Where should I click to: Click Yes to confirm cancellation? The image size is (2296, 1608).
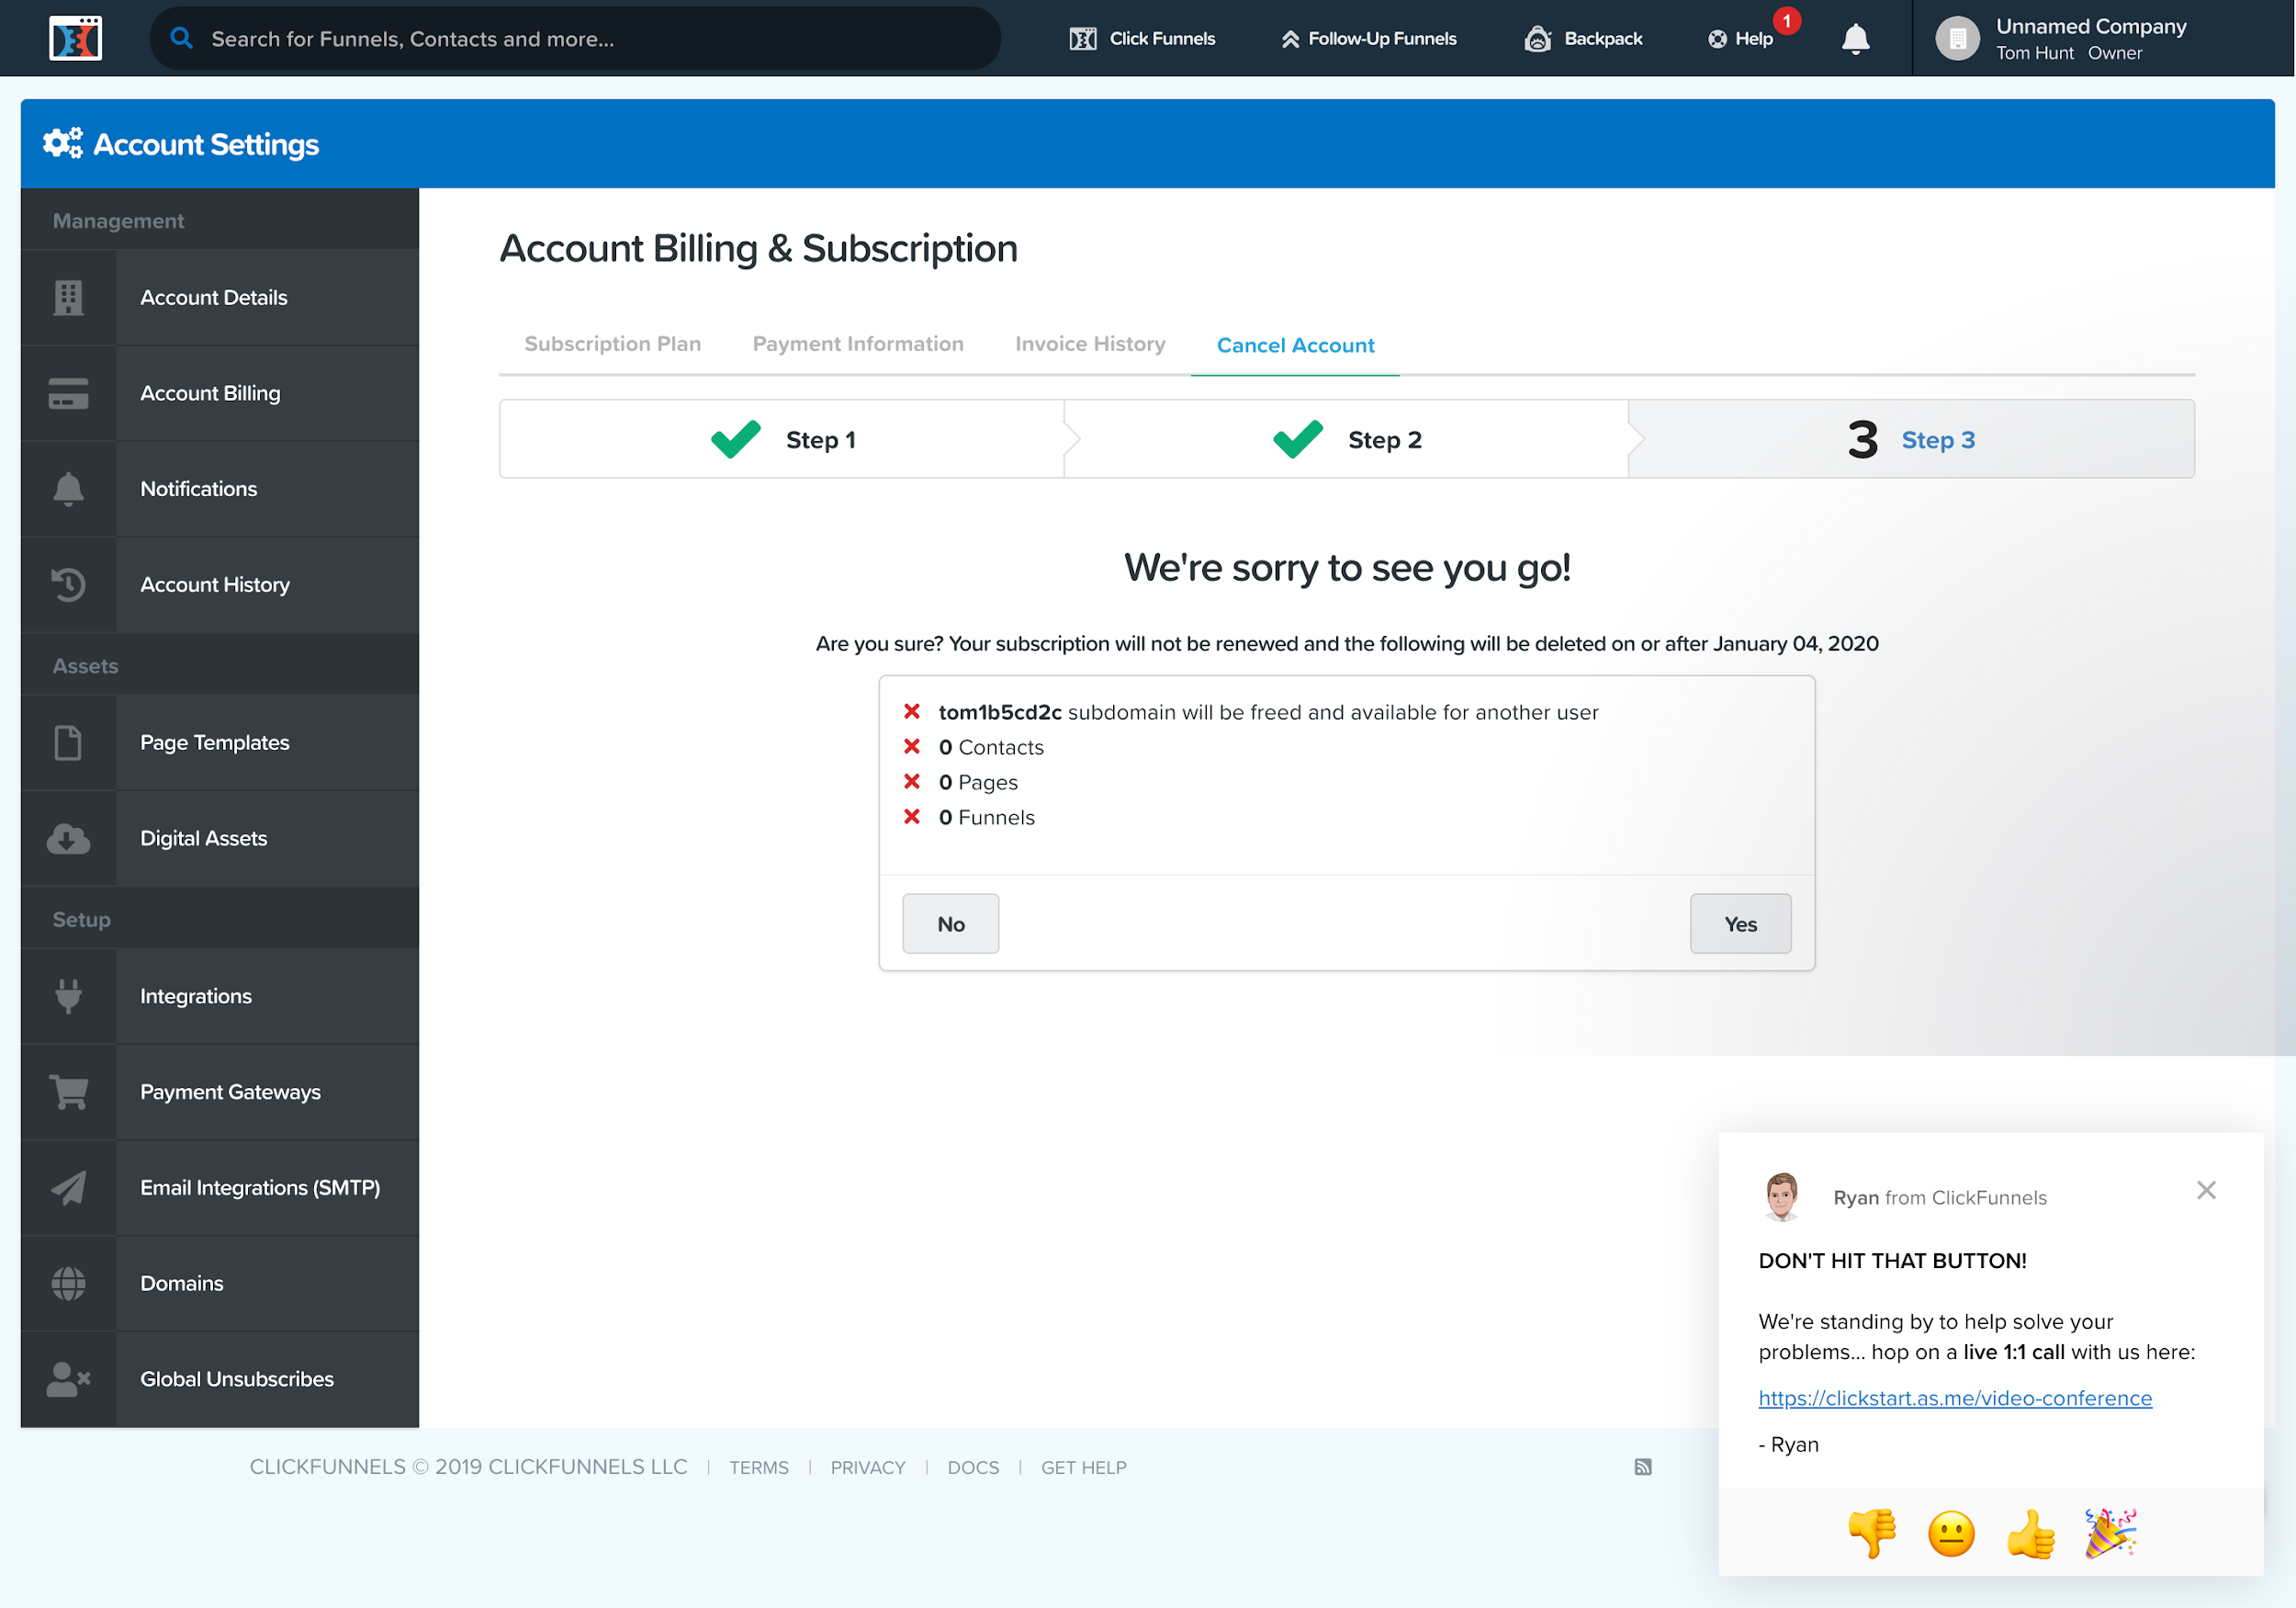tap(1740, 923)
